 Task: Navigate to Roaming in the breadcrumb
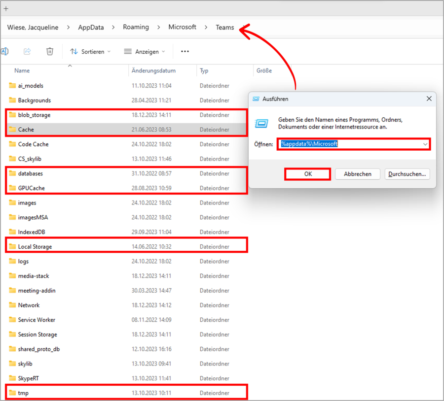[x=136, y=27]
